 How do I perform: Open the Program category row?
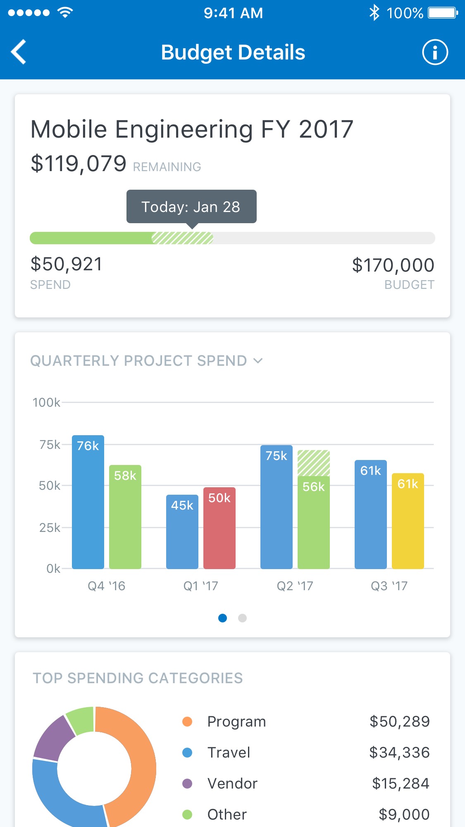306,722
